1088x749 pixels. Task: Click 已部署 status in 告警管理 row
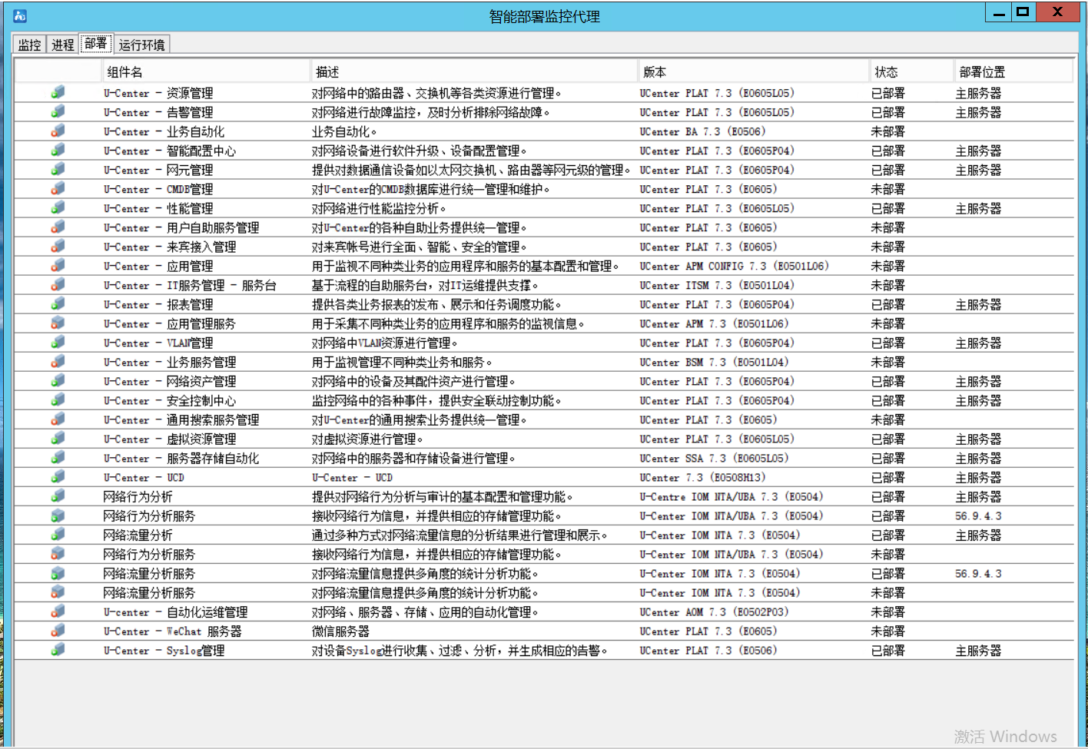pyautogui.click(x=887, y=112)
